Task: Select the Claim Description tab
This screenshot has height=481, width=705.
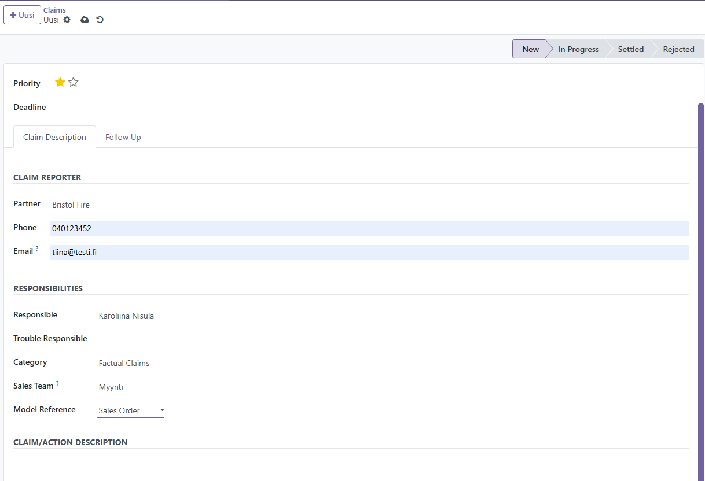Action: click(54, 137)
